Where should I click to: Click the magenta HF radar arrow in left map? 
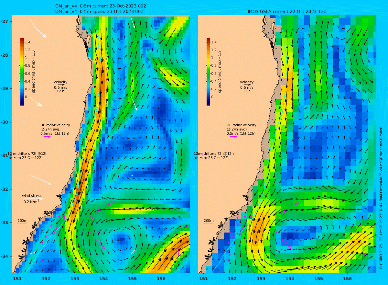47,137
